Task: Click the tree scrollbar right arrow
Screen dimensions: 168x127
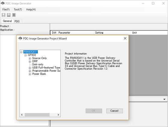Action: click(x=58, y=115)
